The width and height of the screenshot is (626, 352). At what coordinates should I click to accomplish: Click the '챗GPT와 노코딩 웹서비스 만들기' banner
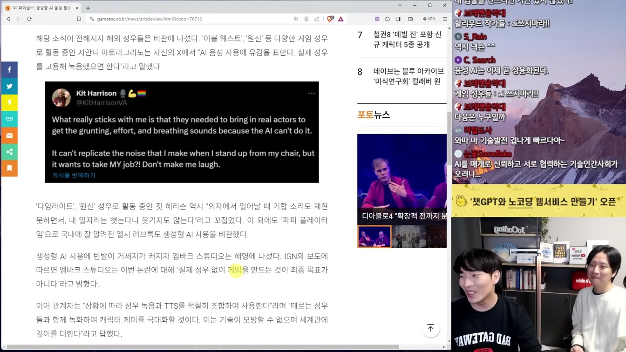click(539, 202)
